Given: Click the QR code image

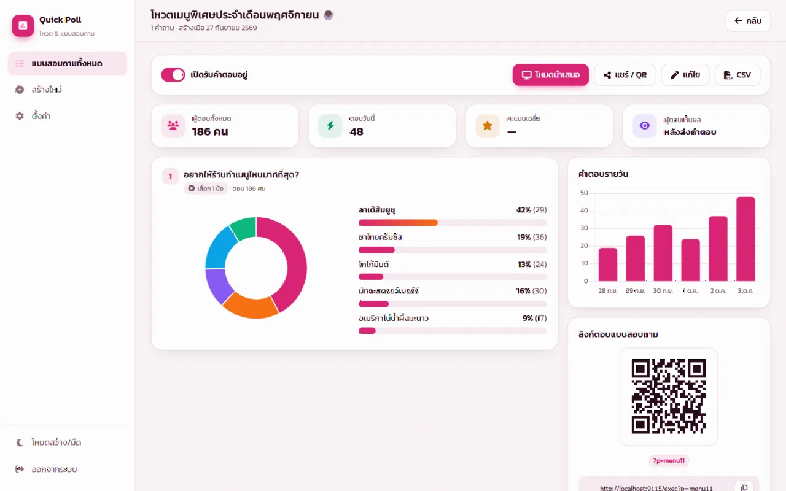Looking at the screenshot, I should coord(669,396).
